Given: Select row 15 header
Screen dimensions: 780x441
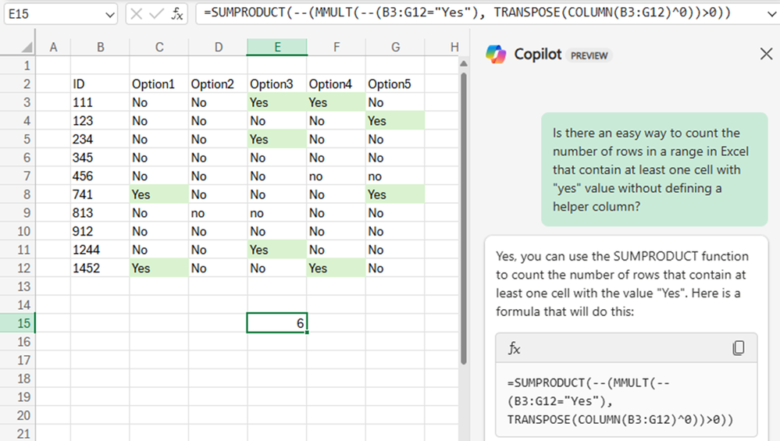Looking at the screenshot, I should point(17,323).
